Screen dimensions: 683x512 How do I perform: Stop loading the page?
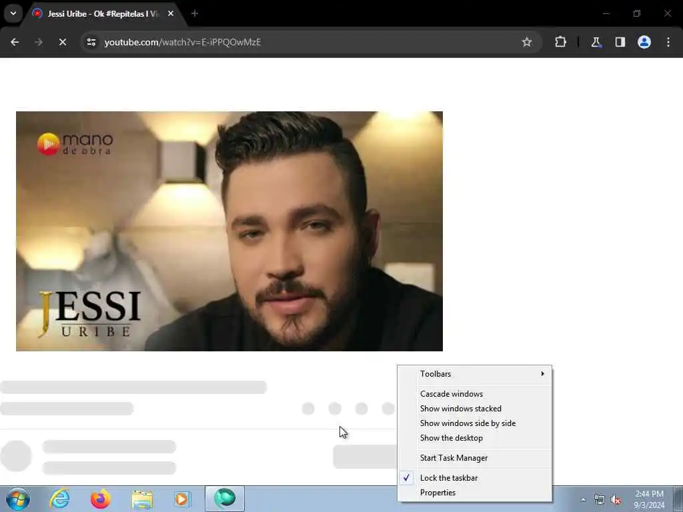[63, 42]
